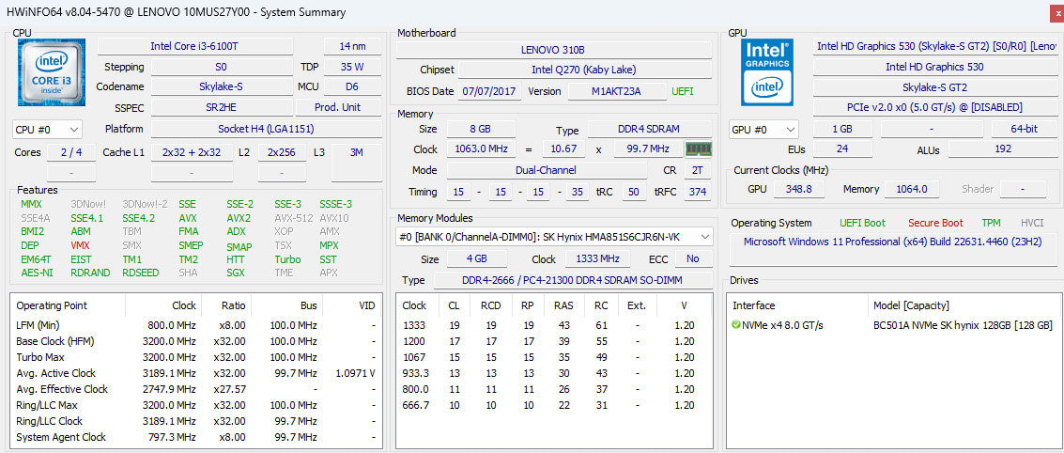Click the DDR4-2666 / PC4-21300 module type field
The image size is (1064, 453).
click(x=573, y=280)
